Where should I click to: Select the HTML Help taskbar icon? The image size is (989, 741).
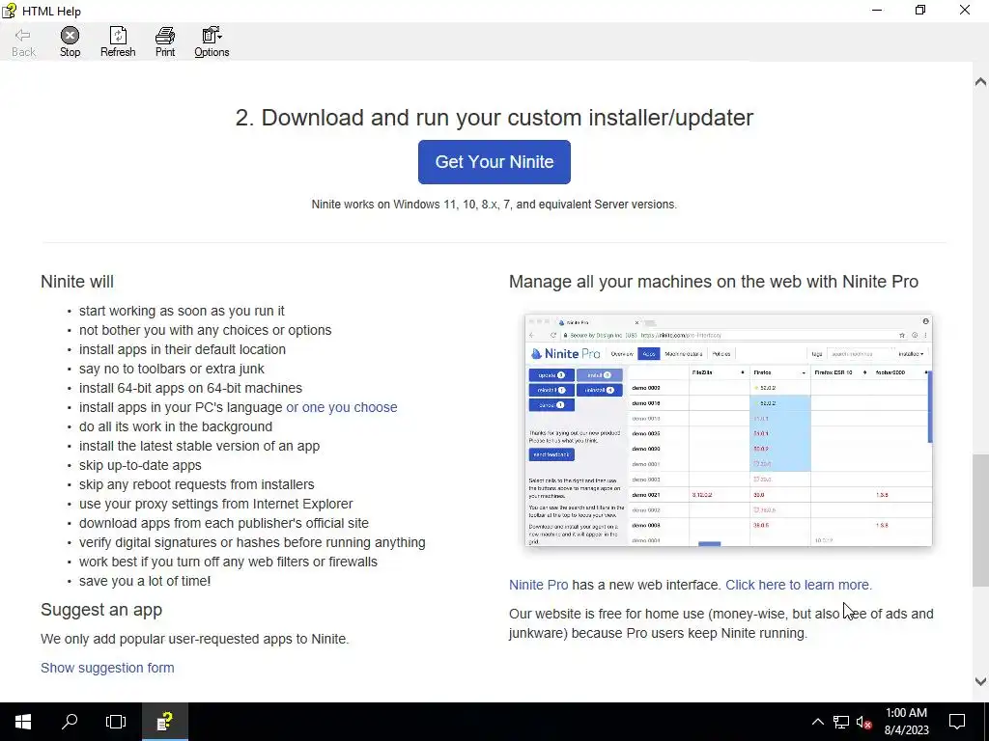164,722
